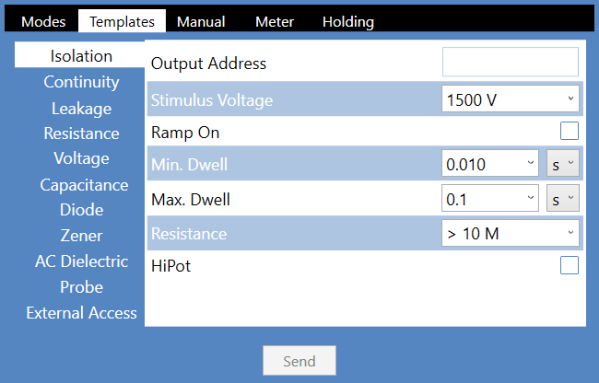Open the Manual tab

pyautogui.click(x=201, y=21)
